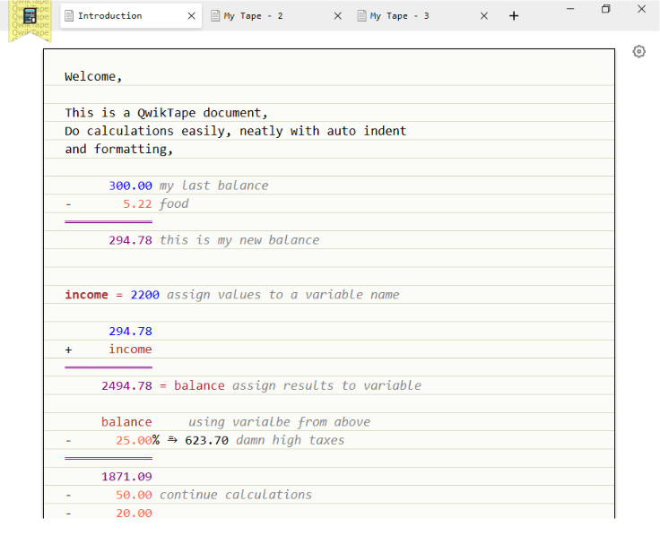This screenshot has height=544, width=660.
Task: Click the document icon on My Tape - 3 tab
Action: coord(361,16)
